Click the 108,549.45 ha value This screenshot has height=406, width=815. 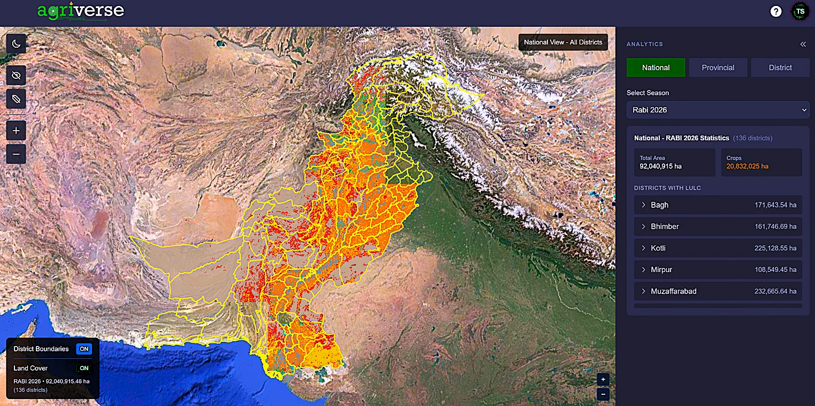(x=775, y=269)
